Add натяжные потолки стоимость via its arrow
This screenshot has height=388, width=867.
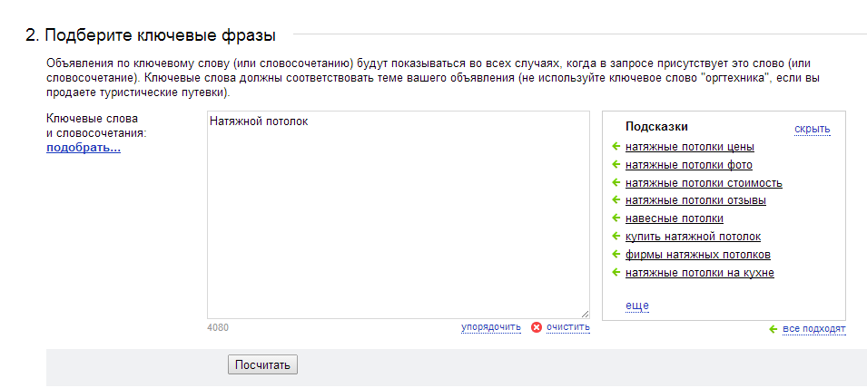[x=616, y=183]
